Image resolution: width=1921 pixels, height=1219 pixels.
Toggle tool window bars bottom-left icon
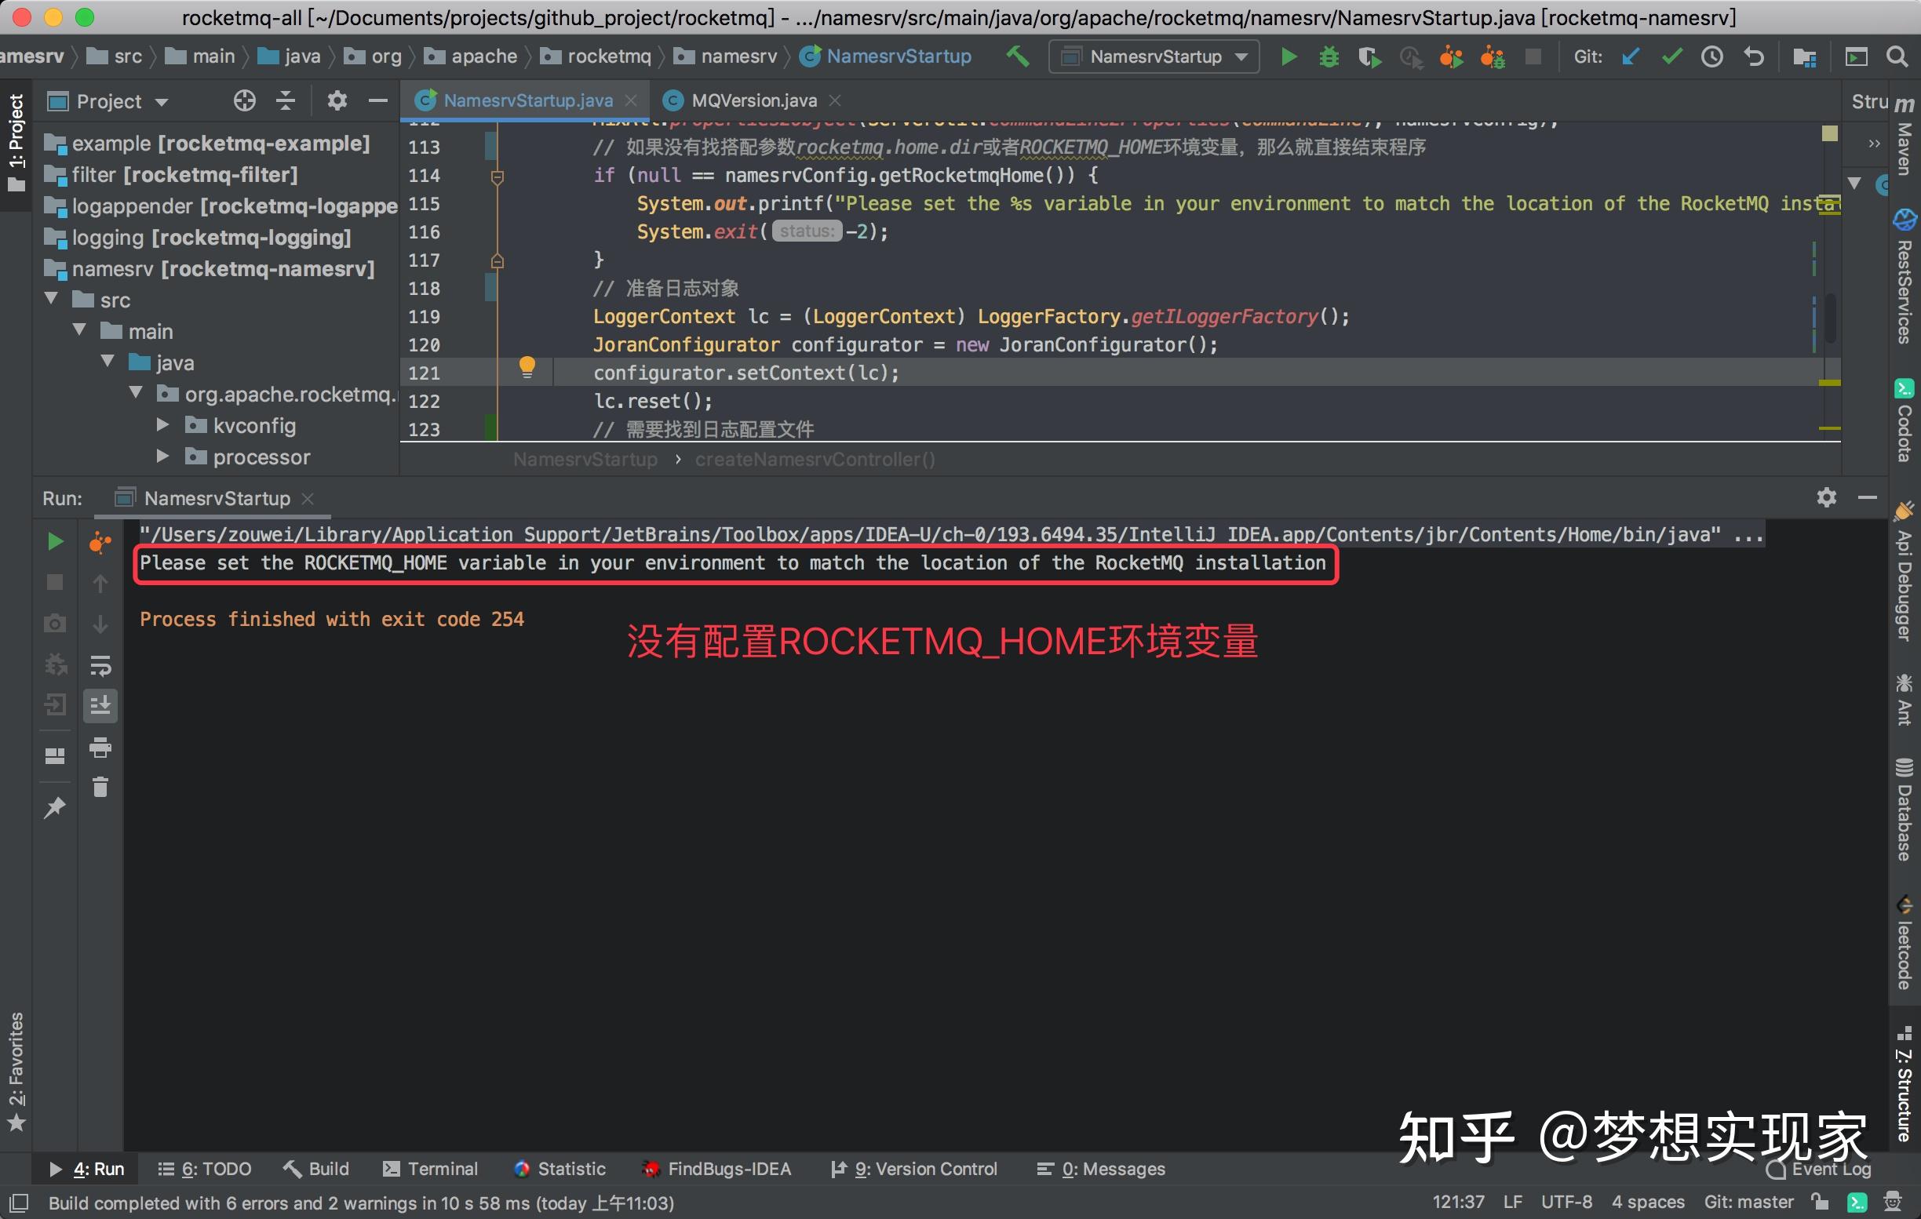tap(17, 1202)
